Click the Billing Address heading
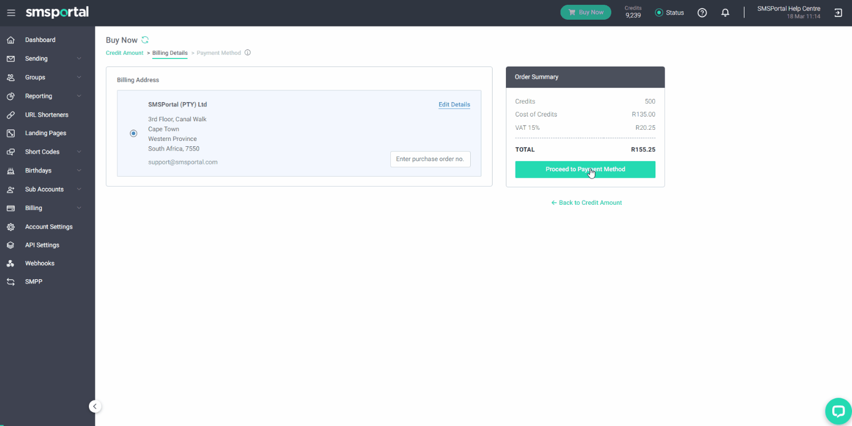The height and width of the screenshot is (426, 852). (x=138, y=80)
